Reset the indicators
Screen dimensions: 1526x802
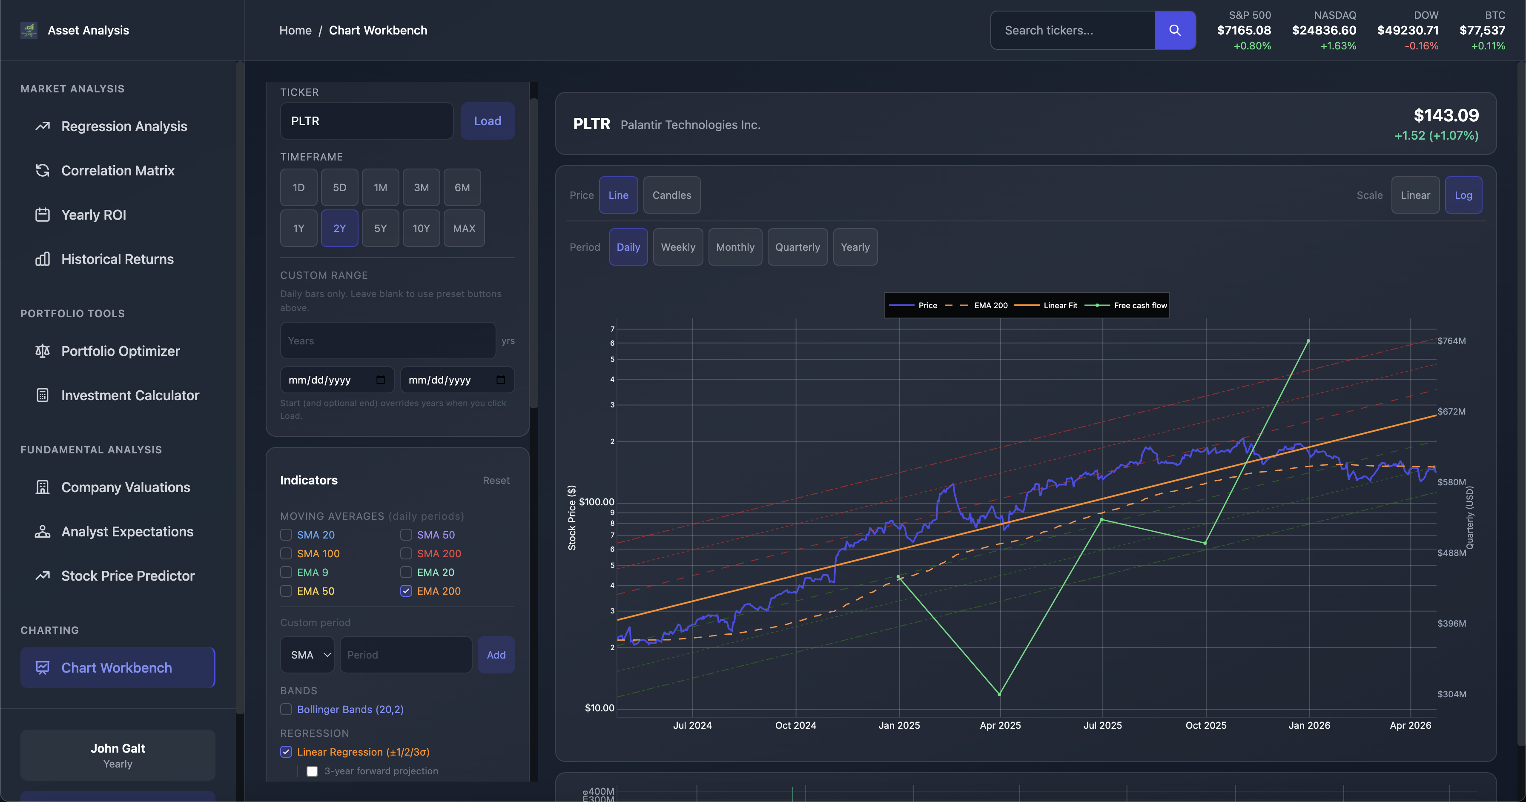pos(496,480)
